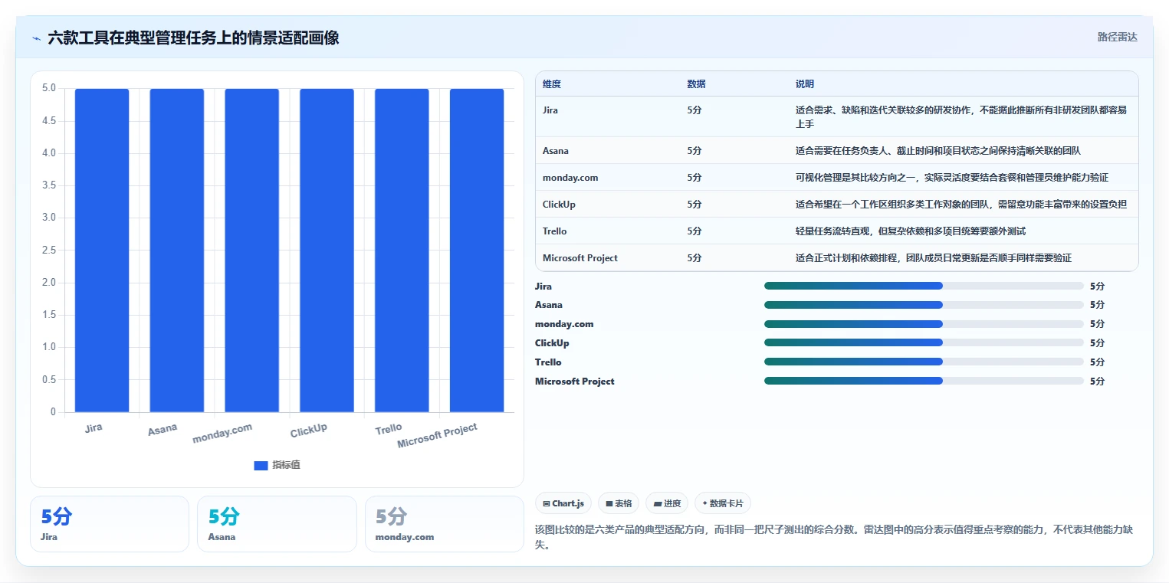1169x583 pixels.
Task: Click the Trello description 轻量任务流转直观
Action: pos(911,231)
